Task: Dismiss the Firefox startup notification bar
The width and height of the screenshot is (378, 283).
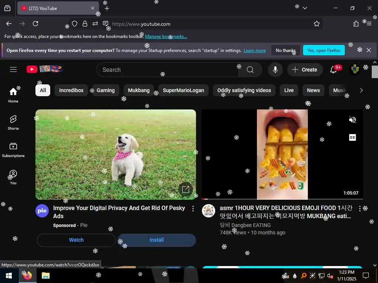Action: point(369,50)
